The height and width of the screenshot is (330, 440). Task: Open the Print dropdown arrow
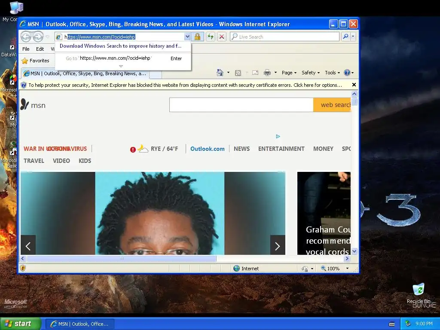275,73
